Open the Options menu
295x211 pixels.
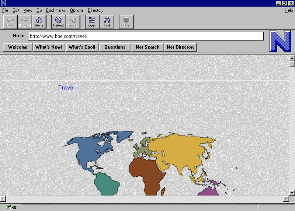[x=77, y=10]
